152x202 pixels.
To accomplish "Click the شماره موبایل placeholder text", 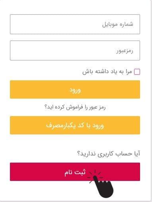I will point(118,24).
